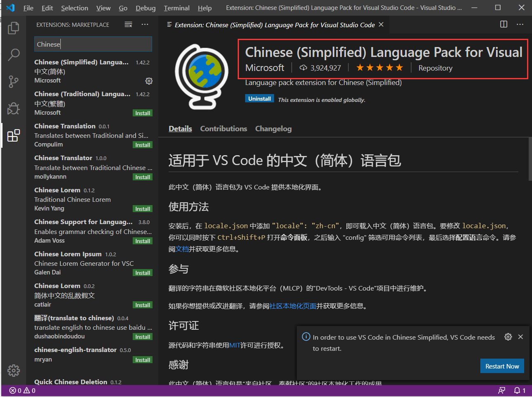The image size is (532, 397).
Task: Open the editor's More Actions menu
Action: [520, 24]
